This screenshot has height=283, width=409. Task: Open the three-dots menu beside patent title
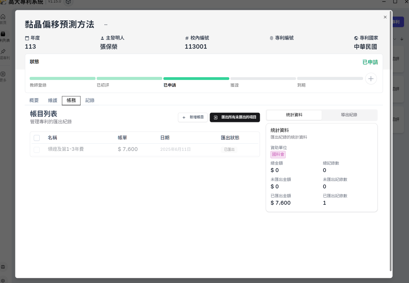click(106, 25)
